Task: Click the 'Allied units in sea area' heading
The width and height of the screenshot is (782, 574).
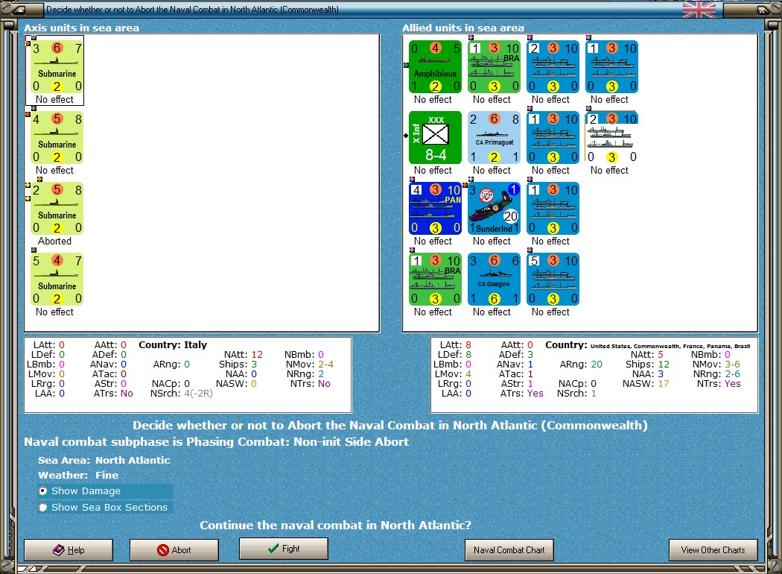Action: click(463, 28)
